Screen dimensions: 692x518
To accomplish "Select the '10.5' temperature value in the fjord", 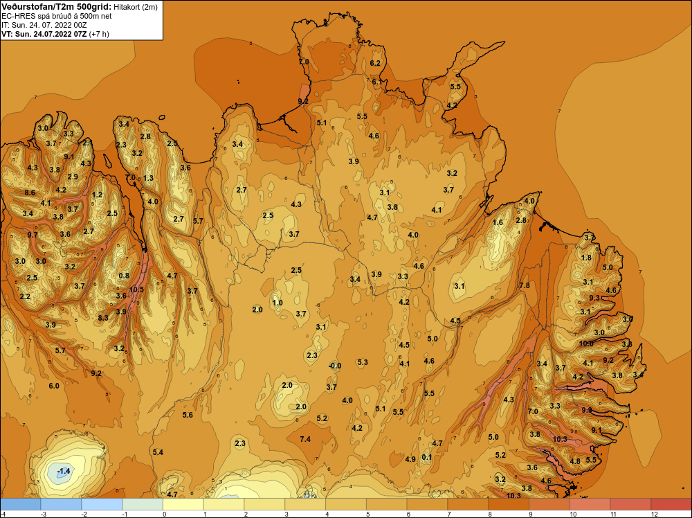I will (136, 289).
